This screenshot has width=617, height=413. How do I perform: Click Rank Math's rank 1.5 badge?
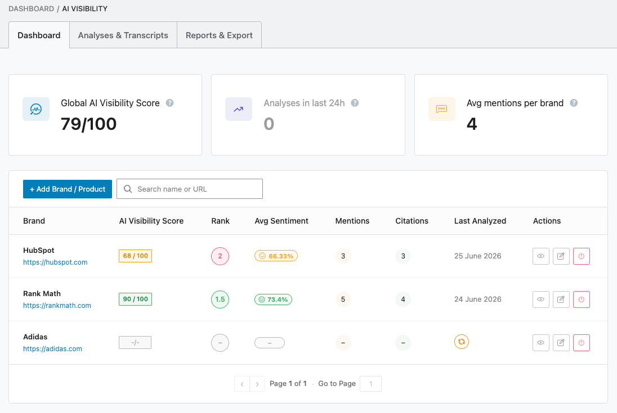click(x=220, y=299)
